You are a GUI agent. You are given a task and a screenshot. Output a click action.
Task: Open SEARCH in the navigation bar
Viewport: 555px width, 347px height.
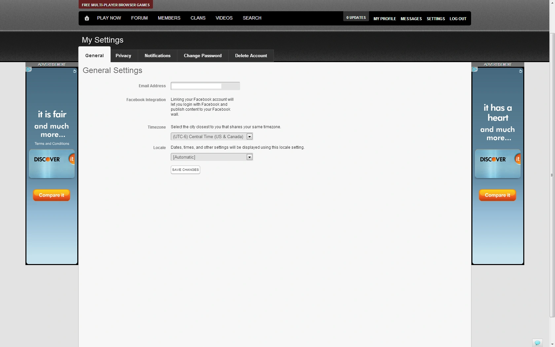[x=252, y=18]
